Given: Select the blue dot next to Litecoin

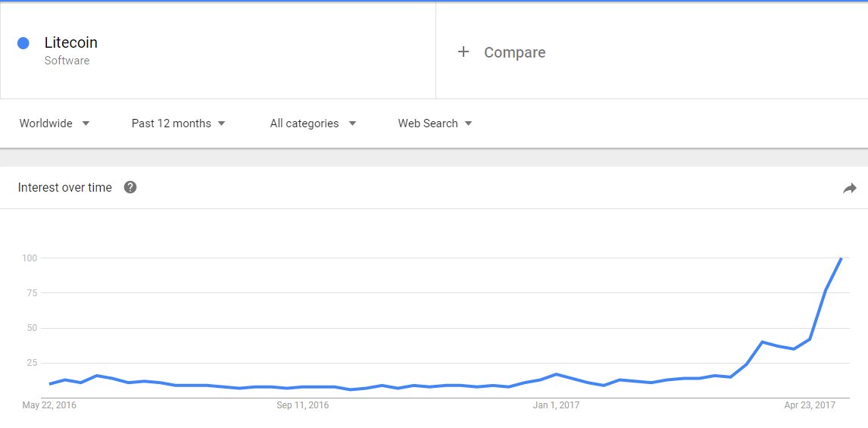Looking at the screenshot, I should pyautogui.click(x=23, y=43).
